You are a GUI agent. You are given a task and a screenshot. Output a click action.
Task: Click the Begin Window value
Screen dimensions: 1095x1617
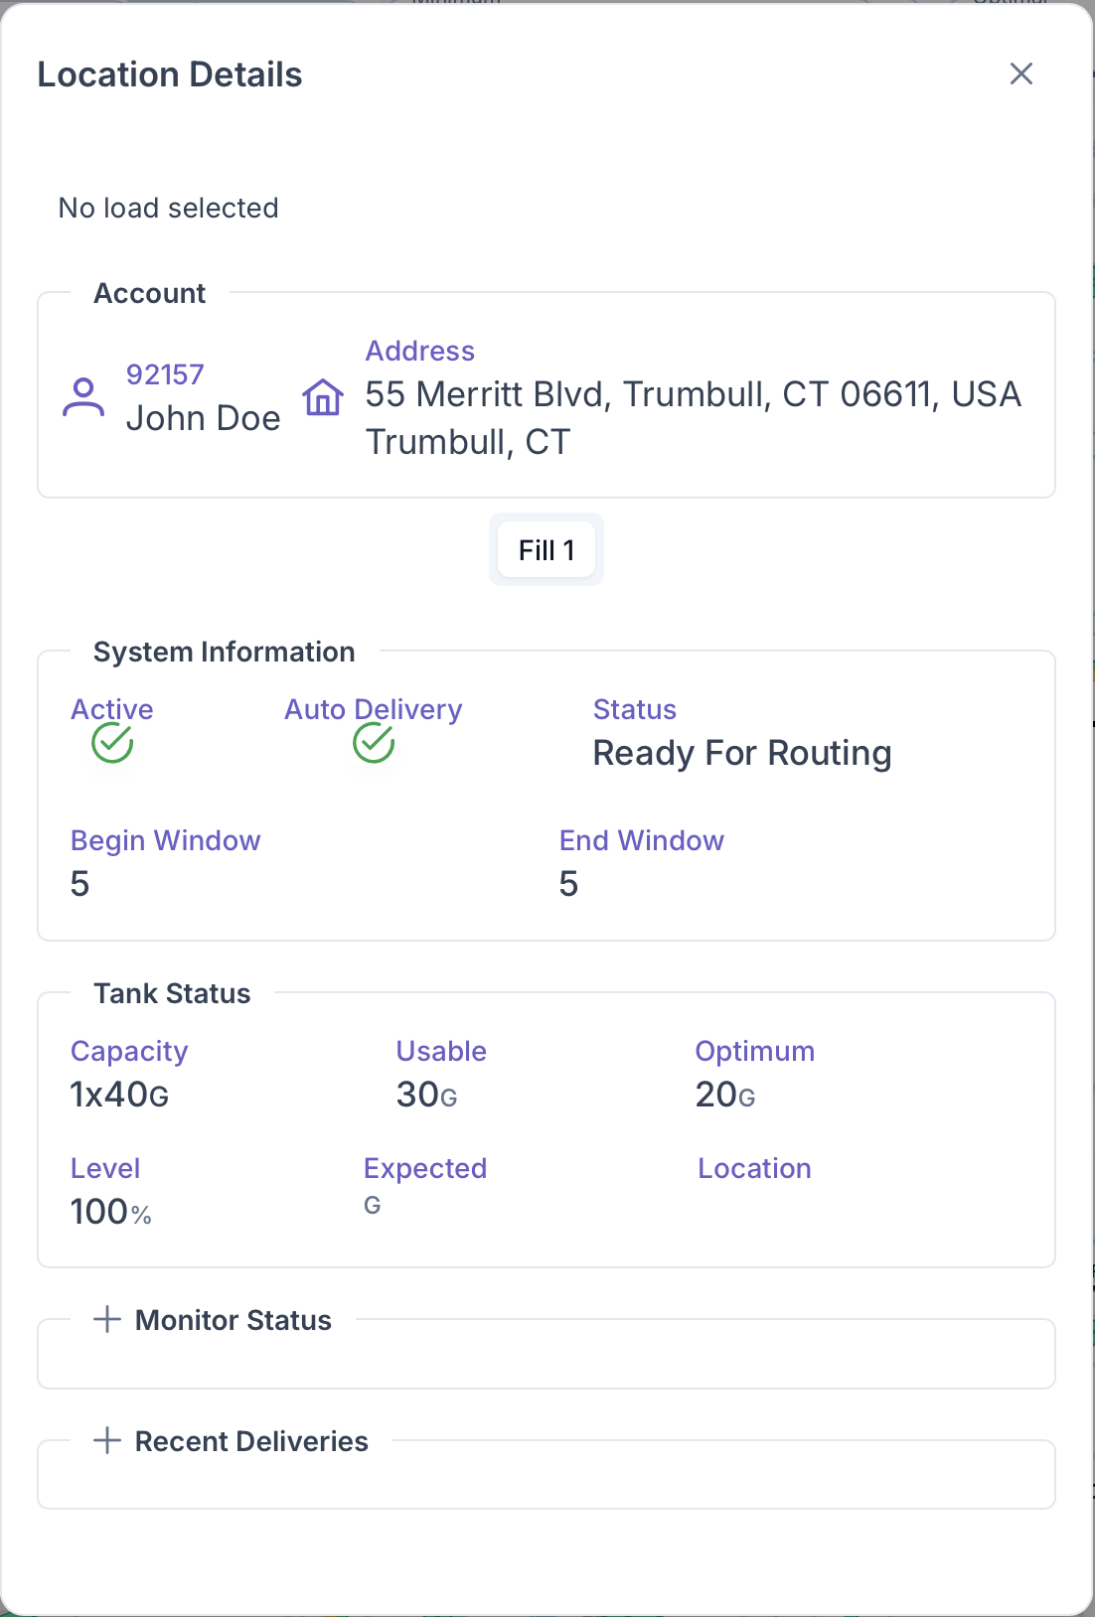coord(80,883)
